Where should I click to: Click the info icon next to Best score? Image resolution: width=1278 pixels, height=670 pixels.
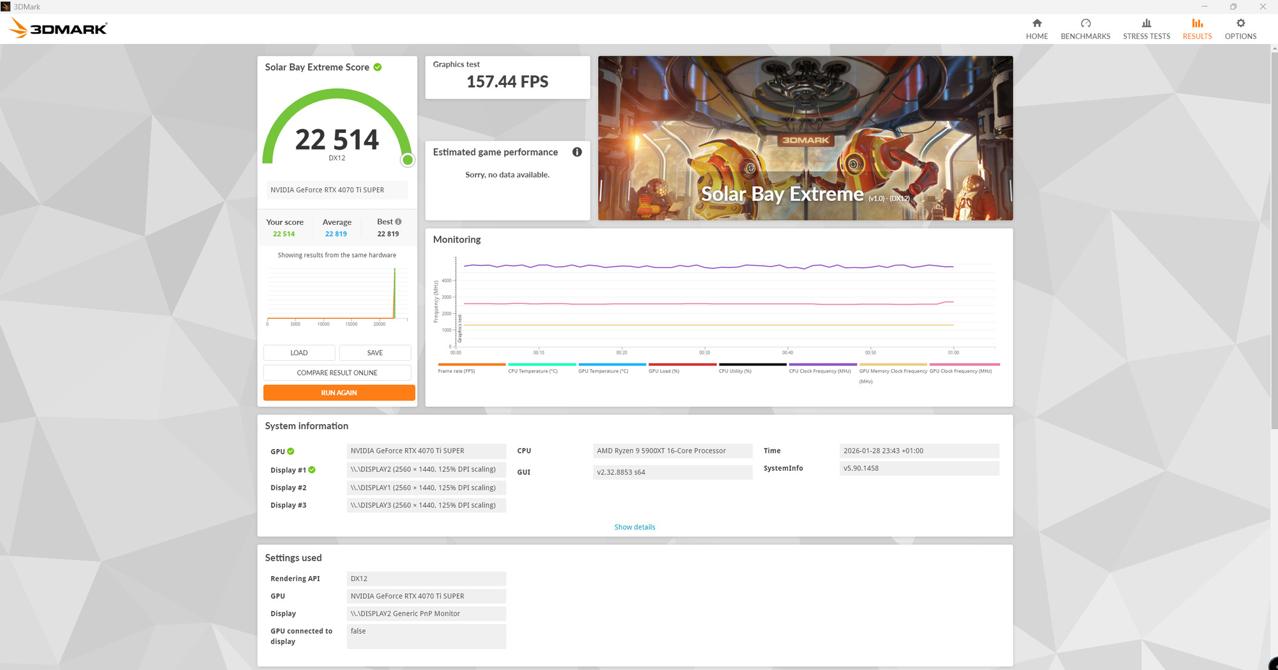coord(397,221)
